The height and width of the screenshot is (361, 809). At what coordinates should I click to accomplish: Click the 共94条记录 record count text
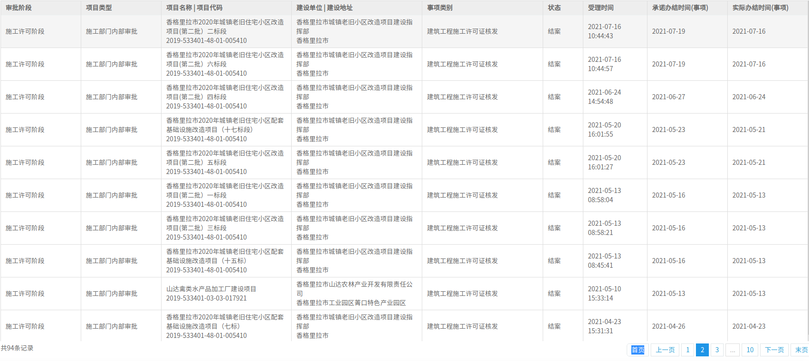coord(17,348)
